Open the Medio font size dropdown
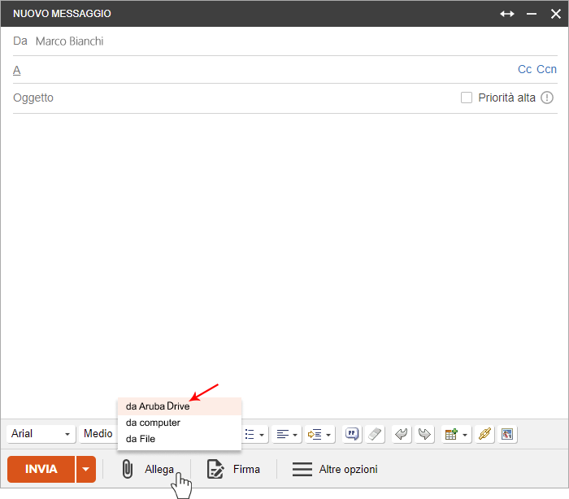This screenshot has height=499, width=569. pyautogui.click(x=98, y=434)
